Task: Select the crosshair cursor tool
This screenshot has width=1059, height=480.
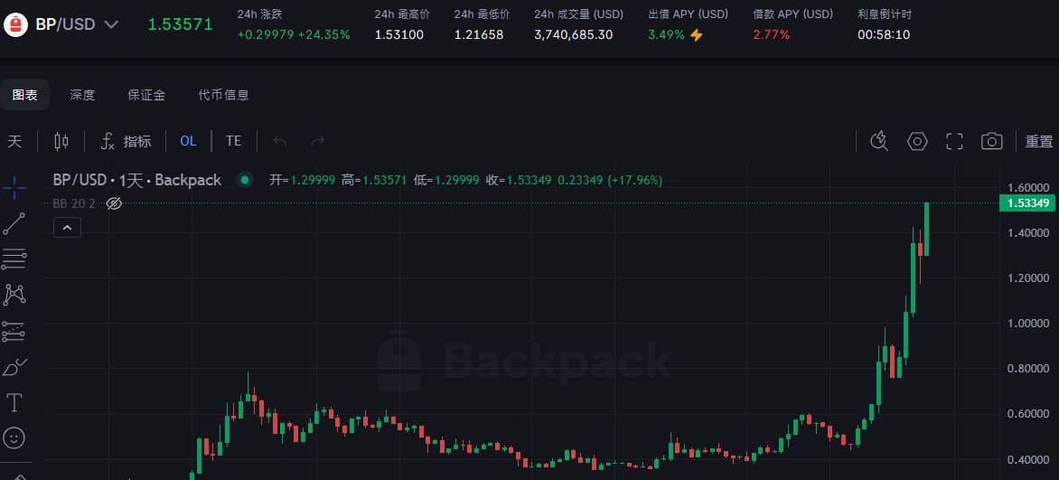Action: tap(14, 188)
